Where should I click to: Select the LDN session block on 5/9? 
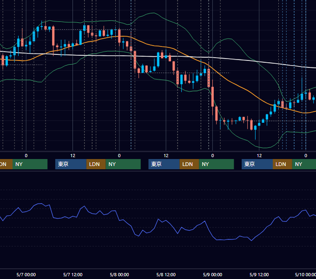coord(283,164)
